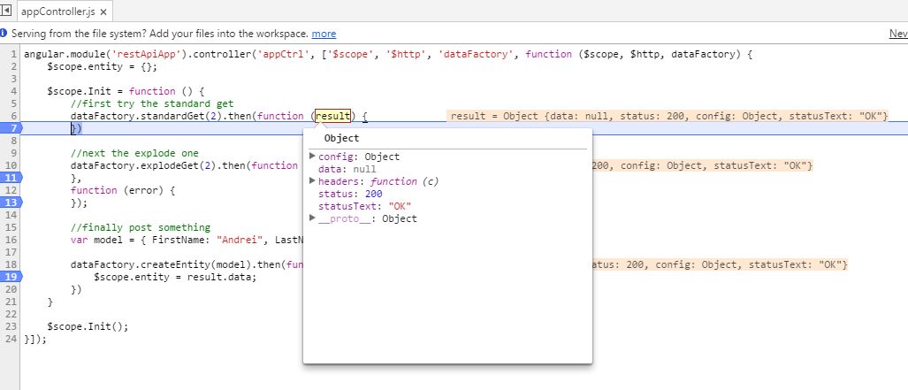
Task: Click the blue info icon in the workspace banner
Action: 4,34
